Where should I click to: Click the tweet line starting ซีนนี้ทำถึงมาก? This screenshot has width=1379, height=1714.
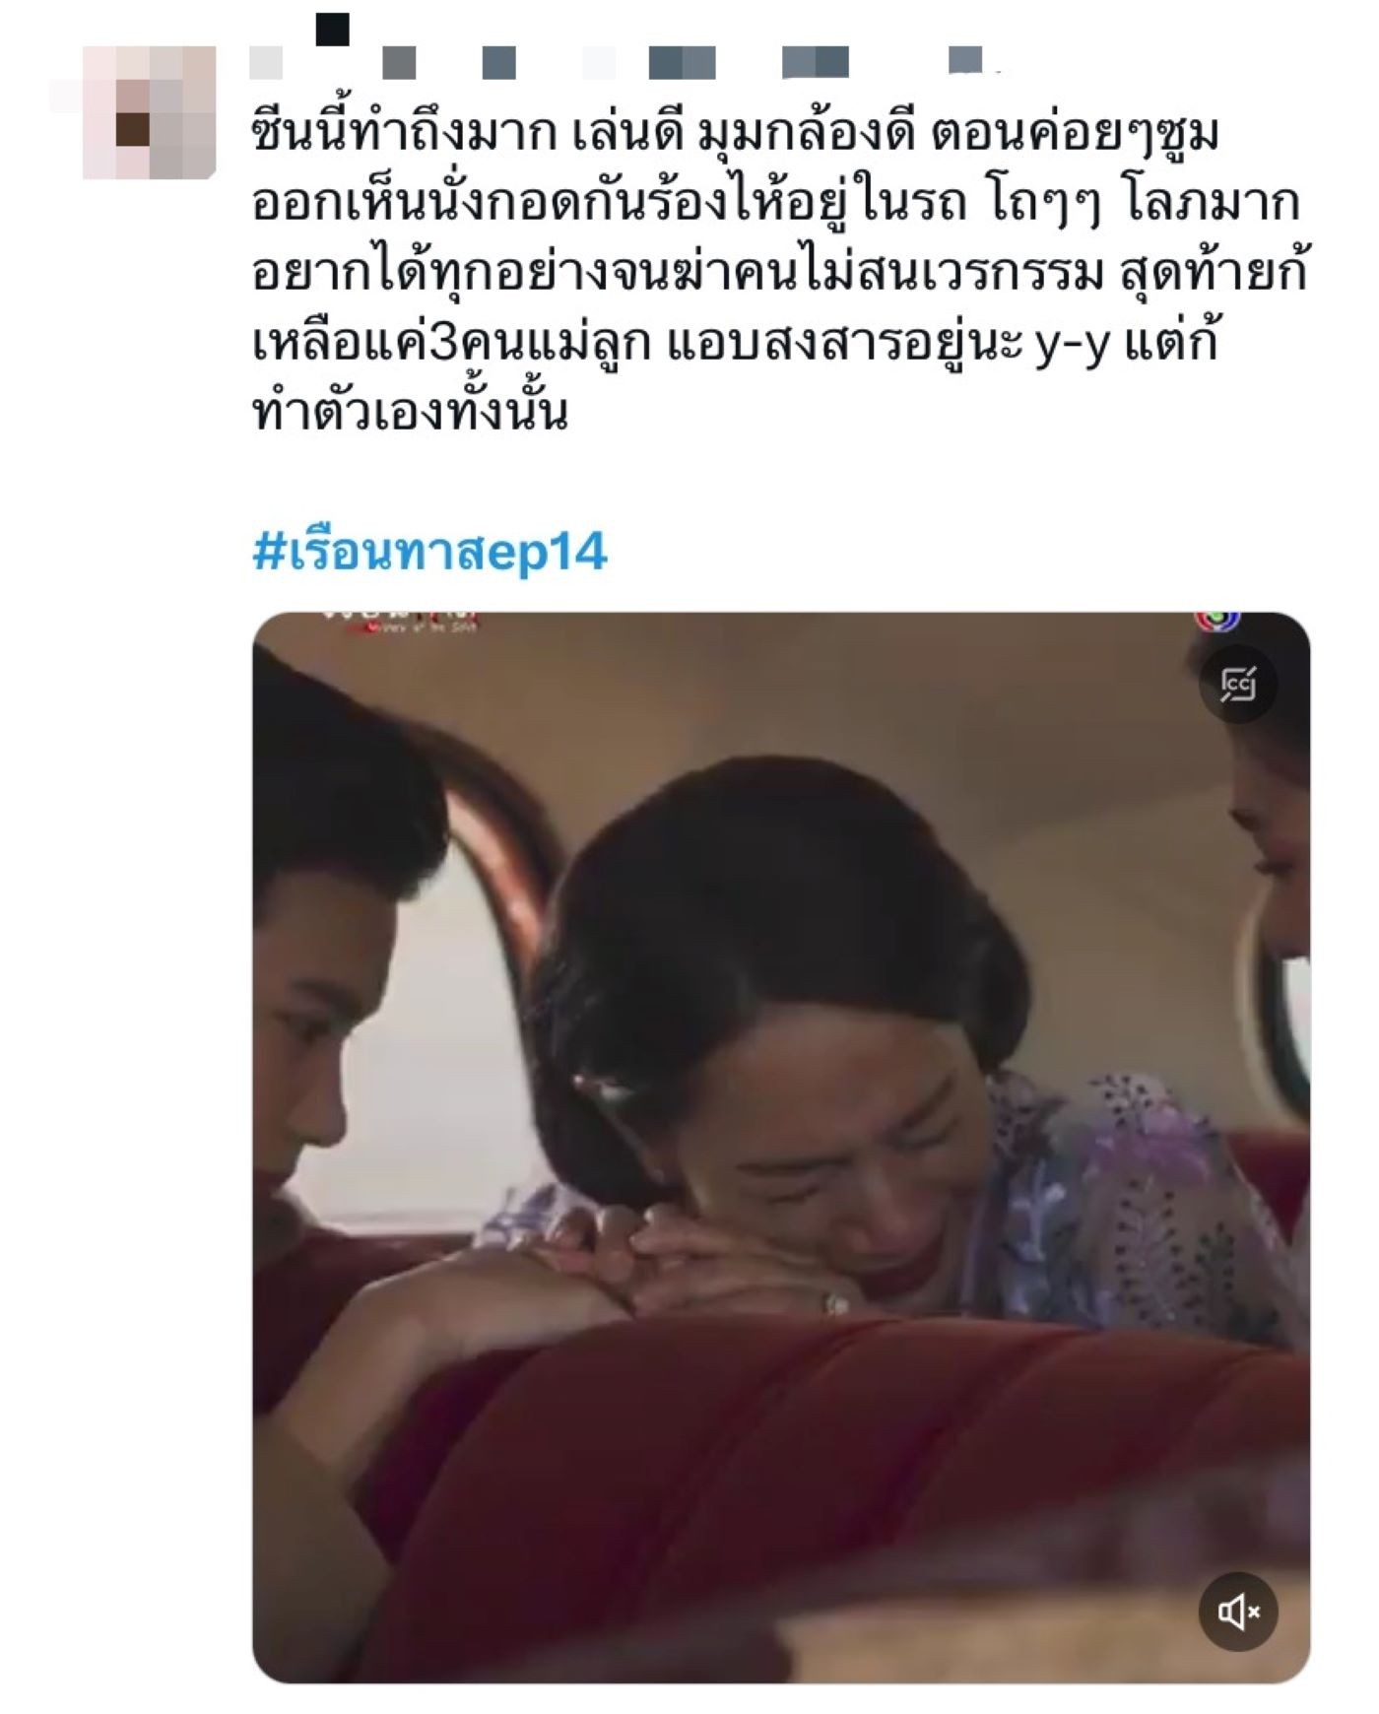coord(736,133)
